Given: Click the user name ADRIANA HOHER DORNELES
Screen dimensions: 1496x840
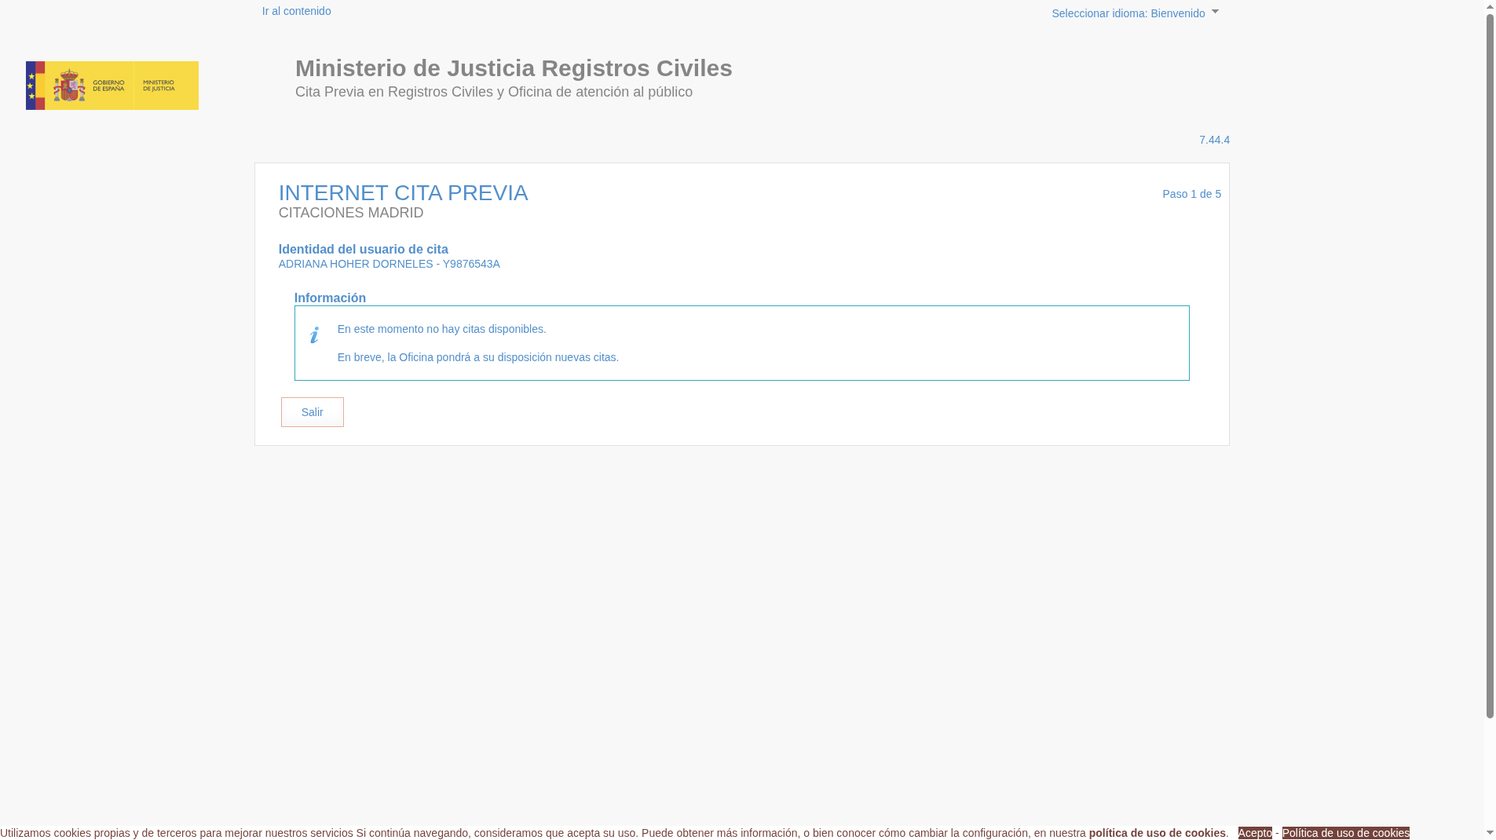Looking at the screenshot, I should (x=356, y=264).
